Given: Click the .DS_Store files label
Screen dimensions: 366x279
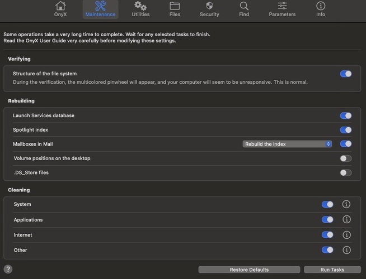Looking at the screenshot, I should pos(31,172).
